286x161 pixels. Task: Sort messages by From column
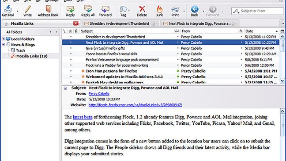click(209, 31)
